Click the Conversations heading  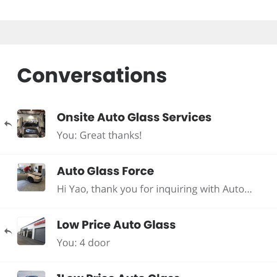coord(92,75)
